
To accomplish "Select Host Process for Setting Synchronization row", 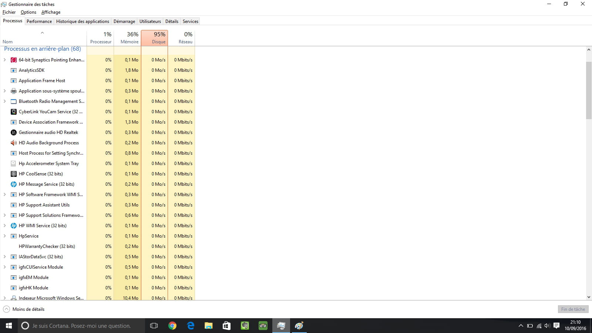I will click(x=97, y=153).
